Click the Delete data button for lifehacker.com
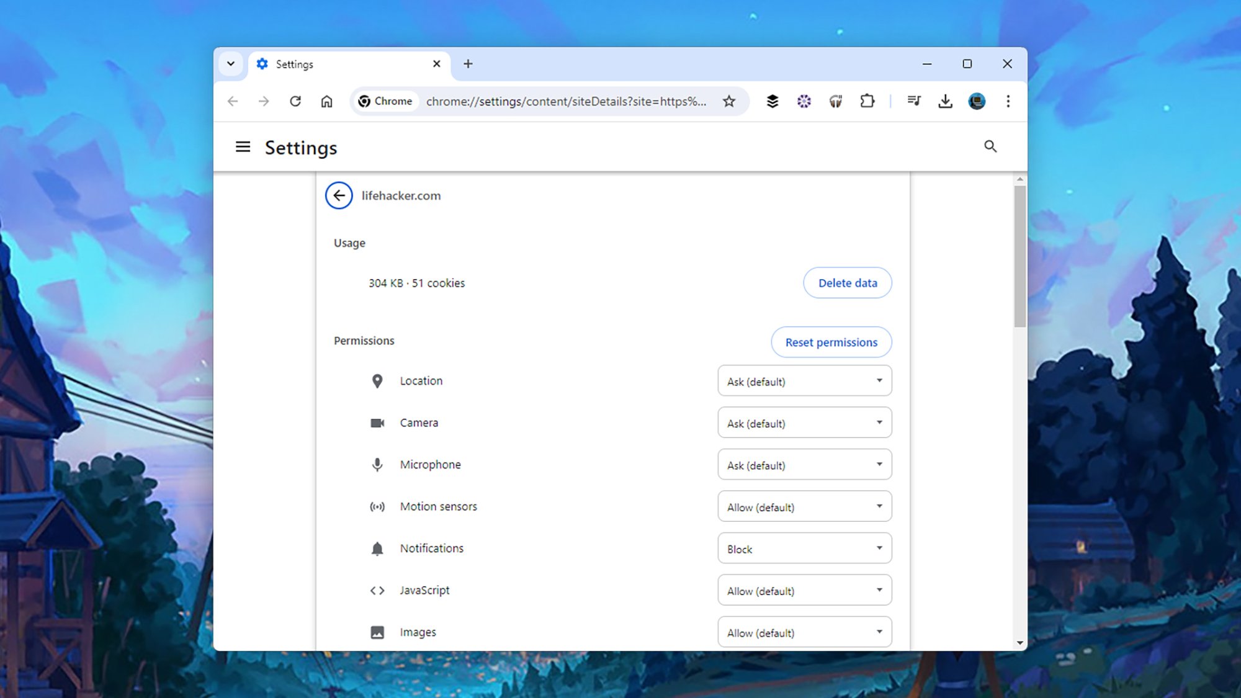The height and width of the screenshot is (698, 1241). pos(847,283)
